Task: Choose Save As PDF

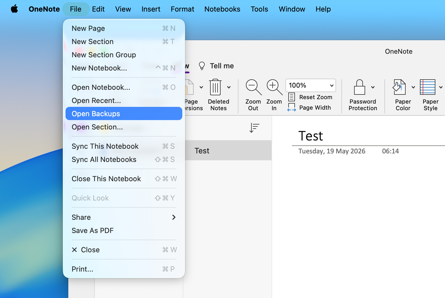Action: tap(124, 231)
